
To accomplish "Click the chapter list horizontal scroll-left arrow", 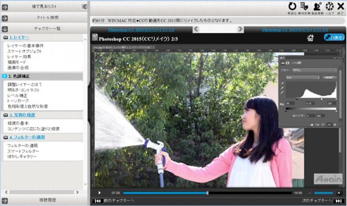I will click(6, 192).
